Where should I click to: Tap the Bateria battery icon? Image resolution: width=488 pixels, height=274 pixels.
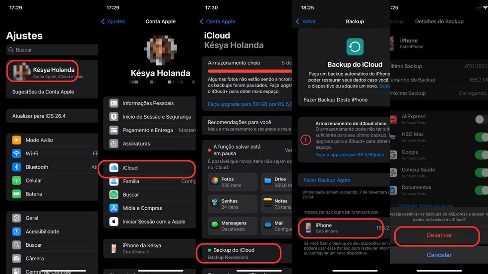pos(16,194)
